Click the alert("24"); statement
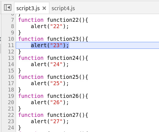Screen dimensions: 159x132 click(50, 64)
